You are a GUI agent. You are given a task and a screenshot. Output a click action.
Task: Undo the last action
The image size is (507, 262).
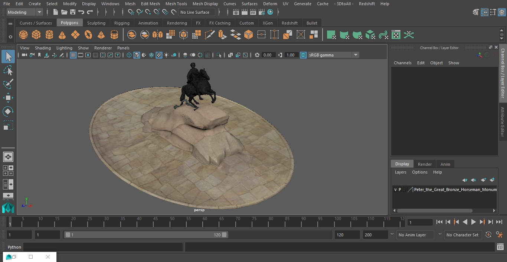click(81, 12)
